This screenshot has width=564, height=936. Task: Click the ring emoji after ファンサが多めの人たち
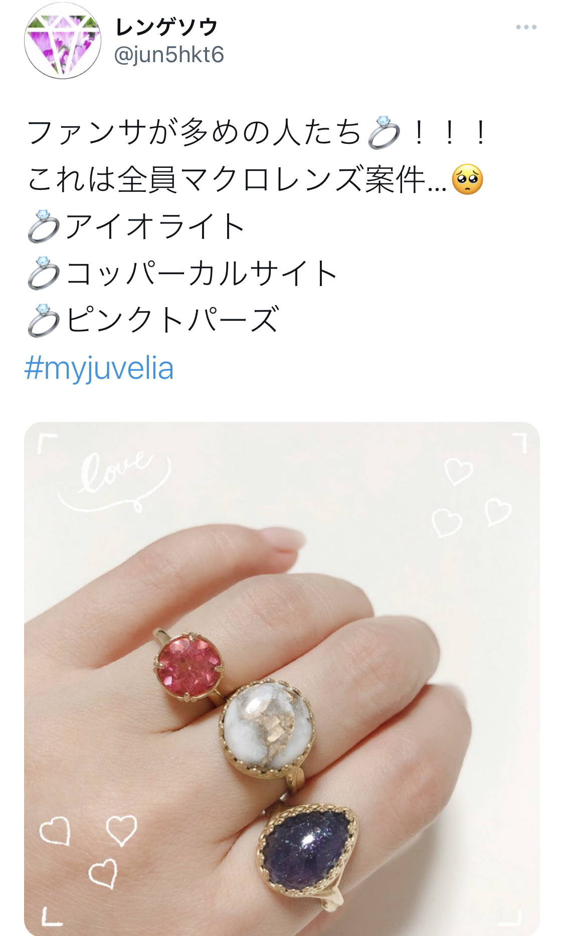tap(384, 133)
